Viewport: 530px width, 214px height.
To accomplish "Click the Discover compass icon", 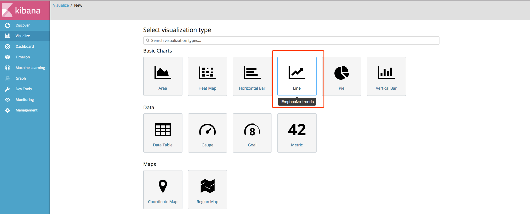I will [x=8, y=25].
